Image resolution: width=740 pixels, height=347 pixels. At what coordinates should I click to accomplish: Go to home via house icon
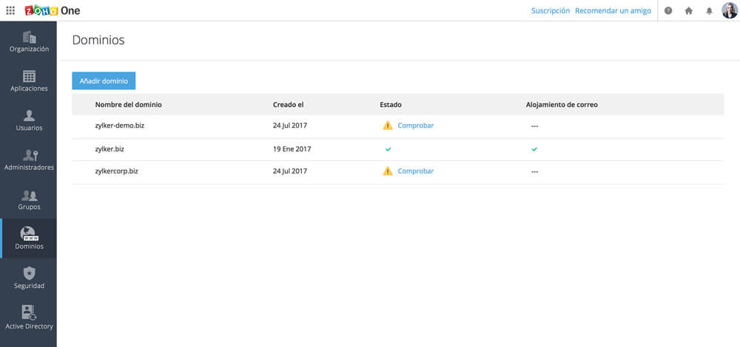pyautogui.click(x=689, y=11)
